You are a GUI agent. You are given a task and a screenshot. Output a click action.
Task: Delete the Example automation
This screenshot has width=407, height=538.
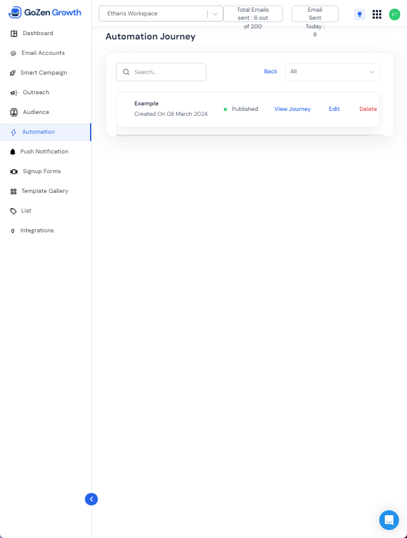click(x=368, y=109)
